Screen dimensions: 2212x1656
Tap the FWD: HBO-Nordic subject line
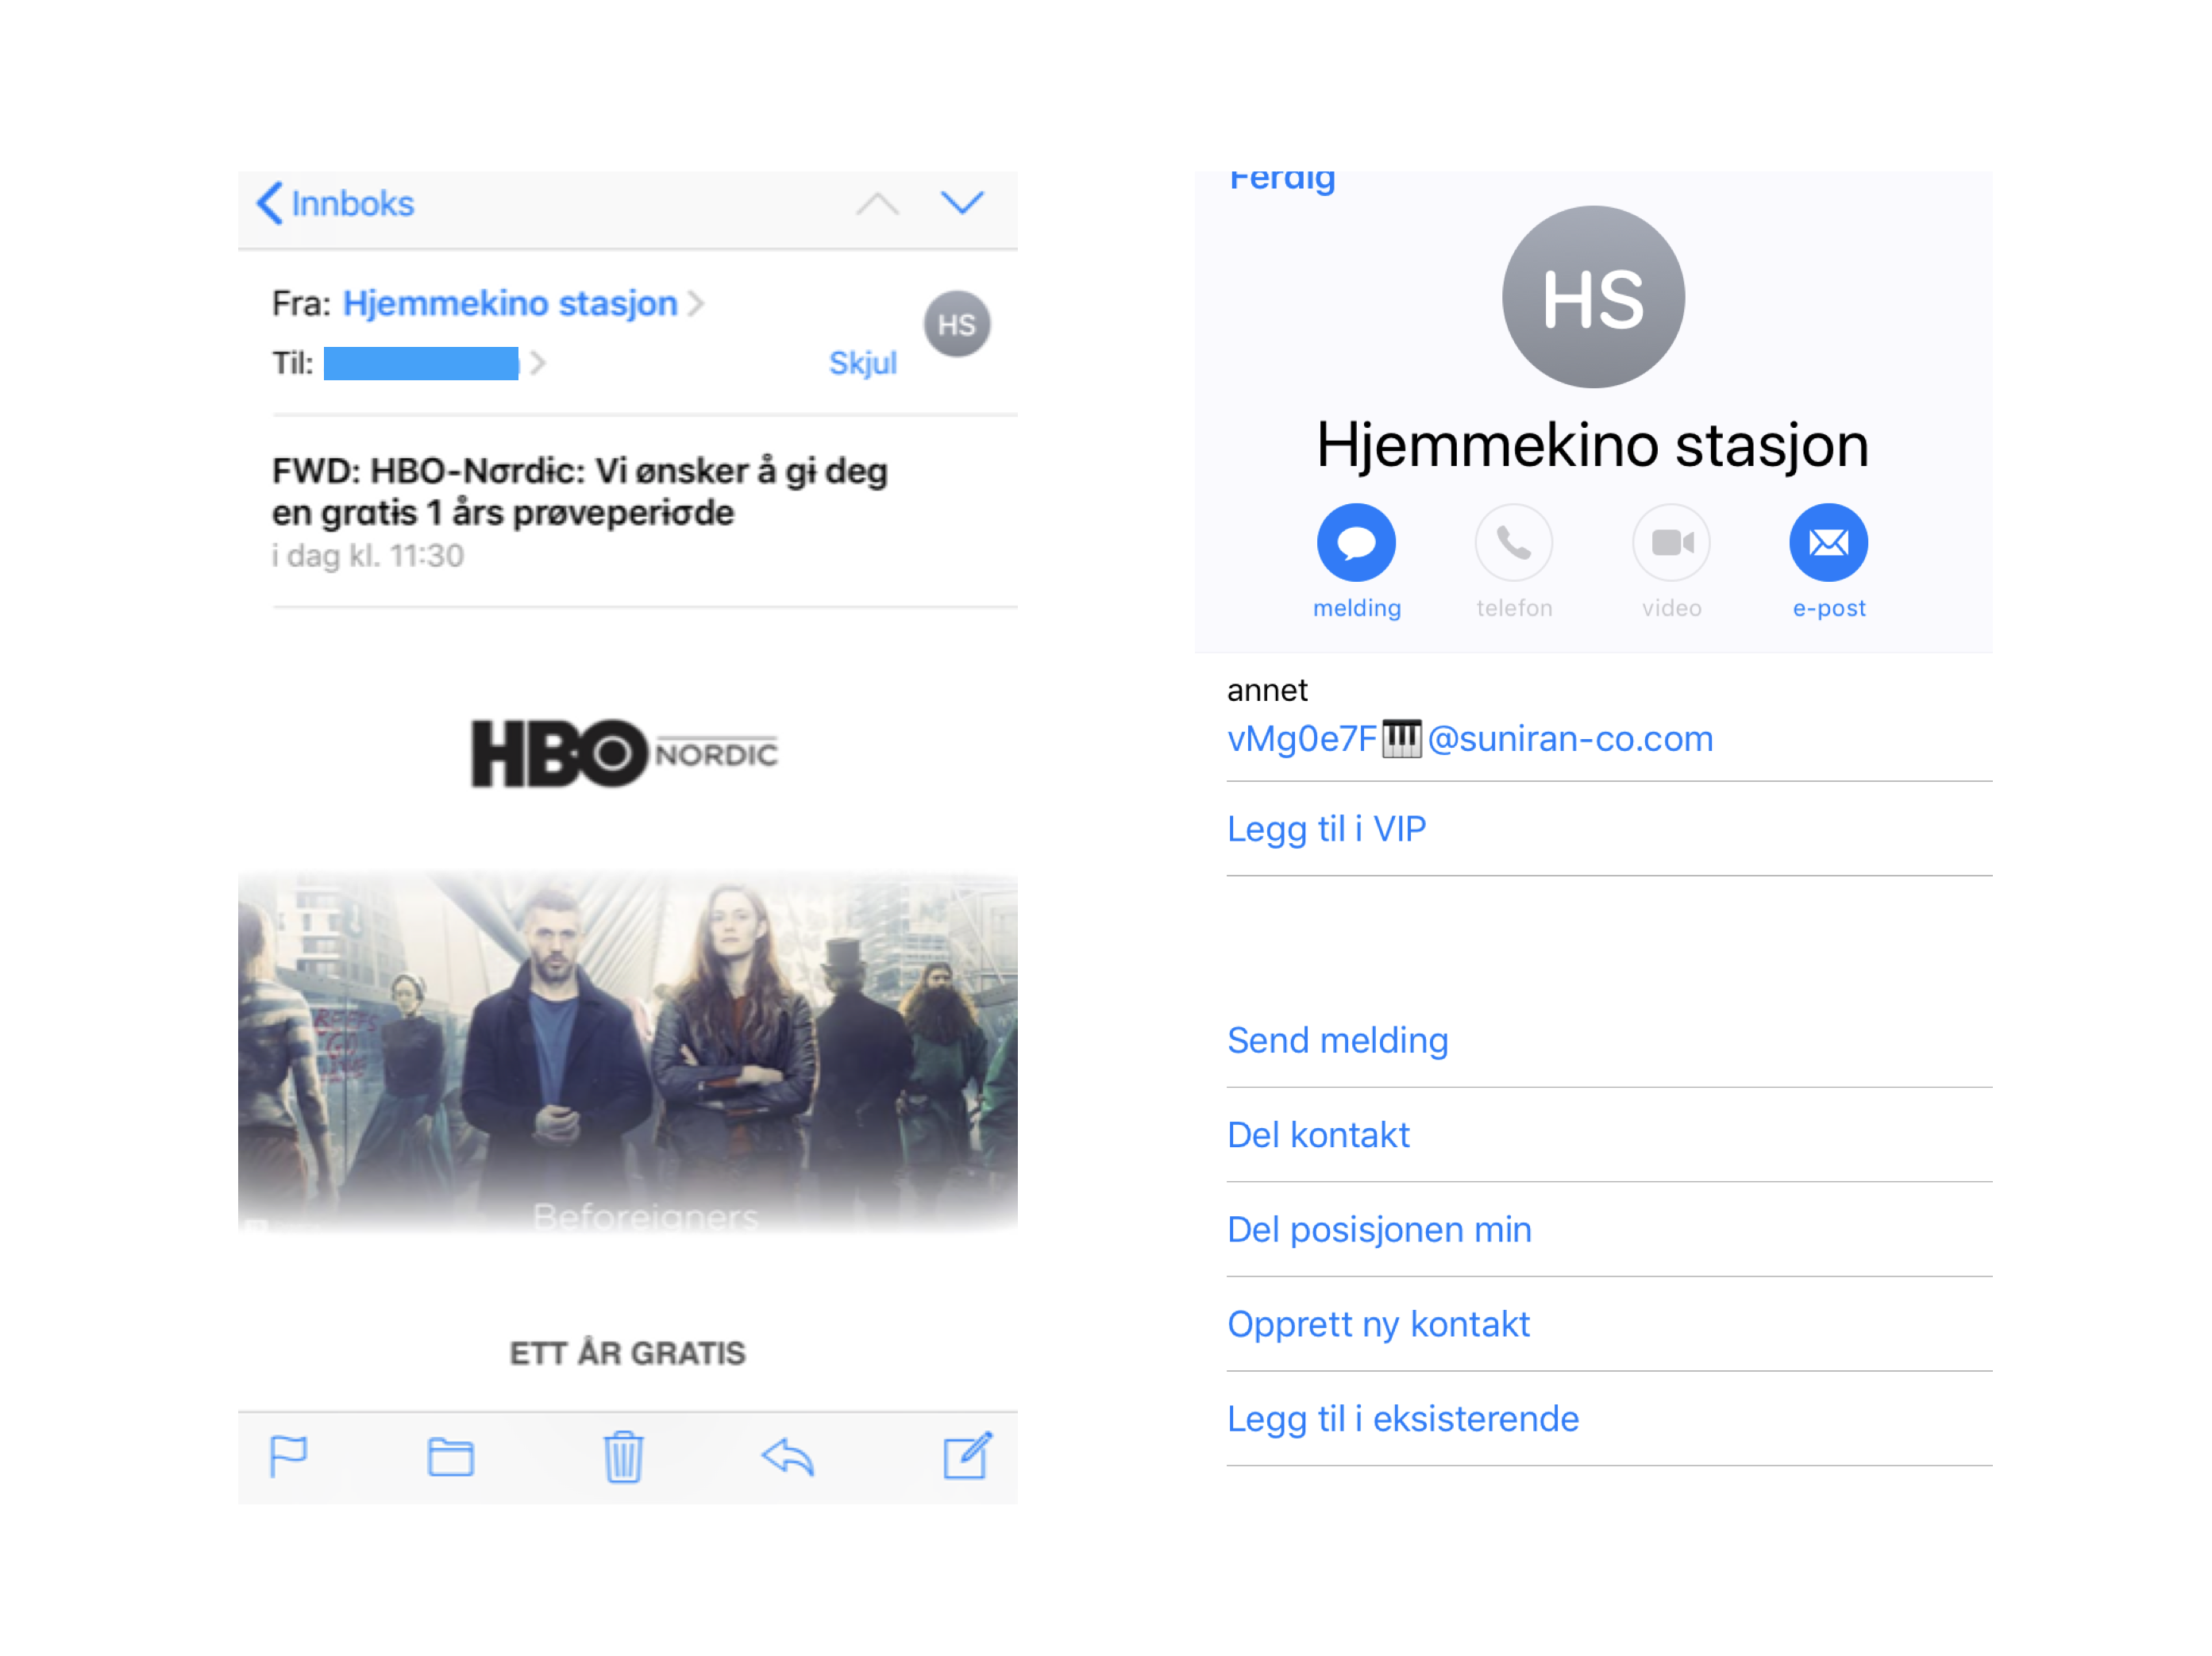[580, 491]
